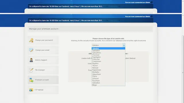Select Mediafire in the account list
This screenshot has width=184, height=103.
point(108,72)
